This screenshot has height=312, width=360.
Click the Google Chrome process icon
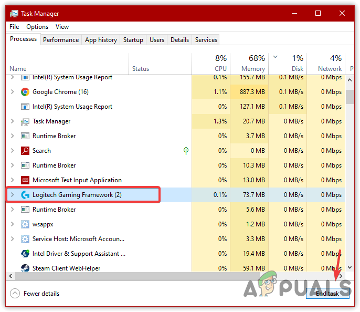point(25,92)
